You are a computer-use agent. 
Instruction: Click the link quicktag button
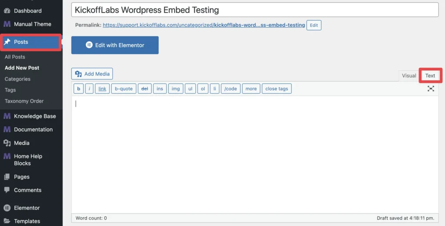(102, 88)
